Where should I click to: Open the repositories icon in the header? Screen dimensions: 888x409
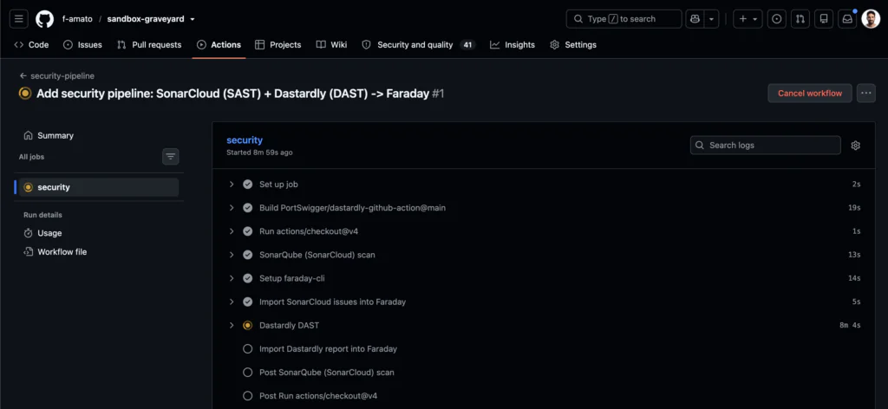click(824, 19)
